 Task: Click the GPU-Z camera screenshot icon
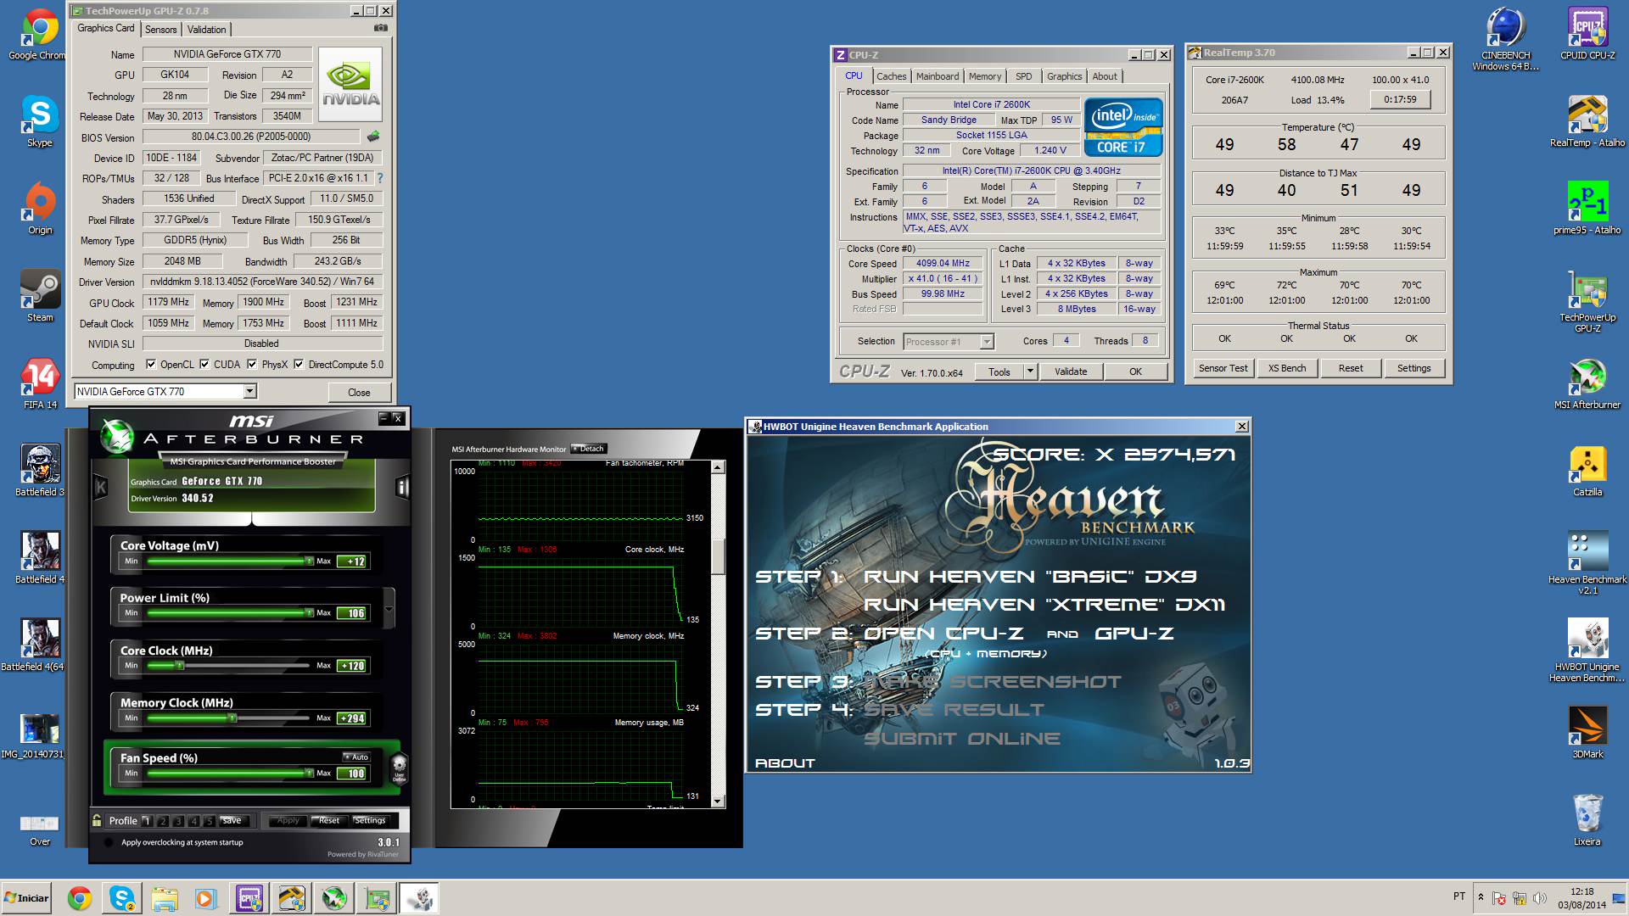pyautogui.click(x=381, y=28)
